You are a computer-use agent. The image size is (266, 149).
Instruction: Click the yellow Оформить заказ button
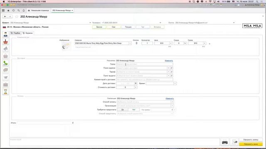pos(251,144)
